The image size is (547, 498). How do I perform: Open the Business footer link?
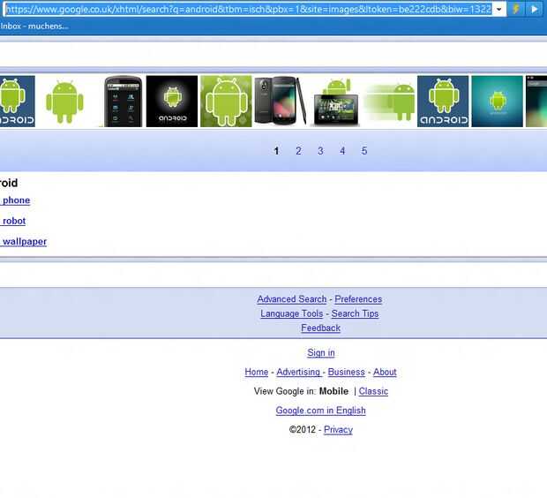tap(347, 372)
